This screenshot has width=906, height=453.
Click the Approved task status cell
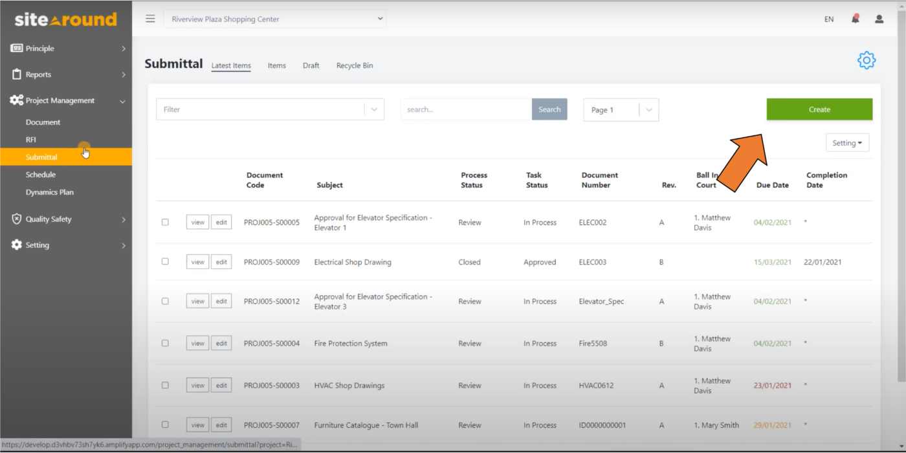pyautogui.click(x=540, y=262)
